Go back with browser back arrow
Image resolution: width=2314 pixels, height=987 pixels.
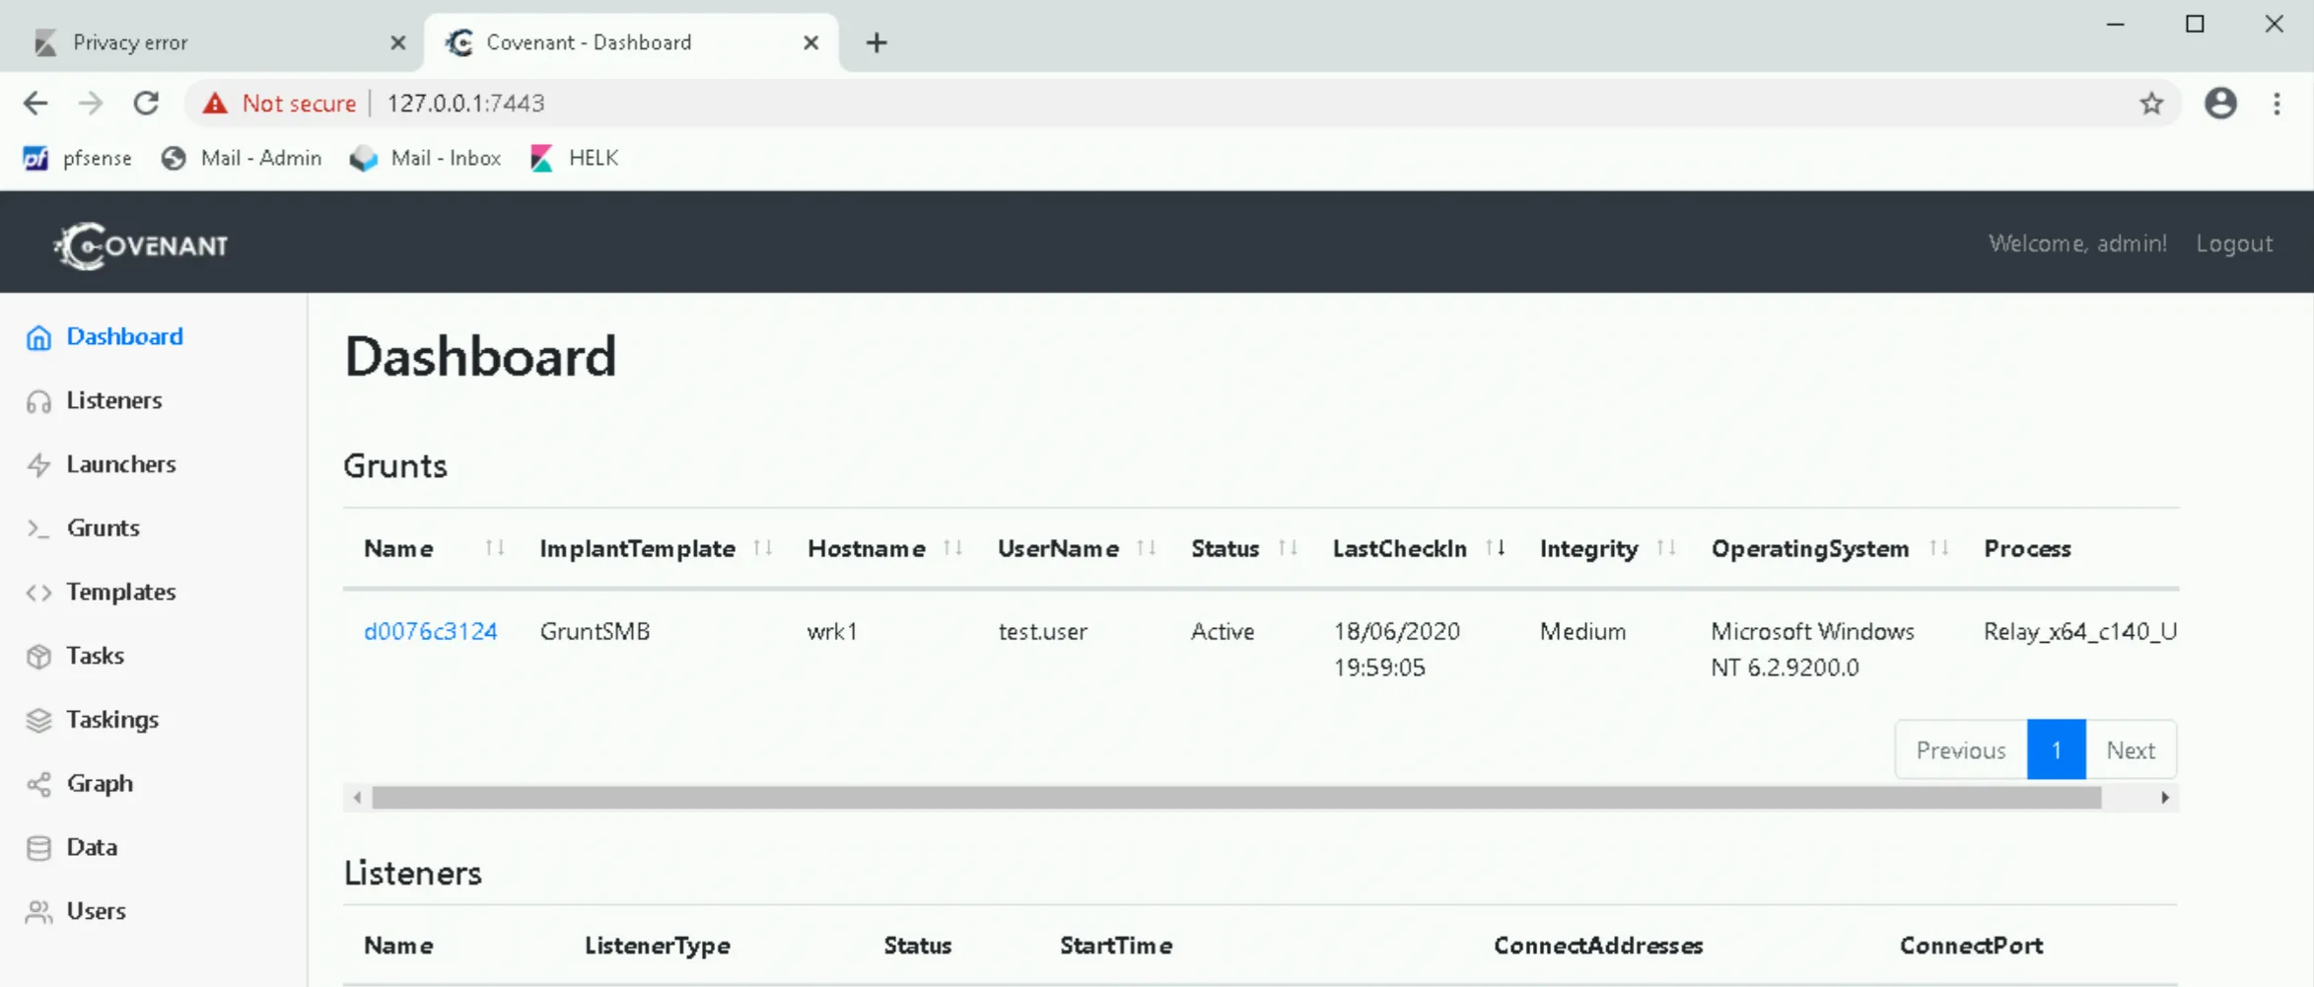click(x=35, y=103)
